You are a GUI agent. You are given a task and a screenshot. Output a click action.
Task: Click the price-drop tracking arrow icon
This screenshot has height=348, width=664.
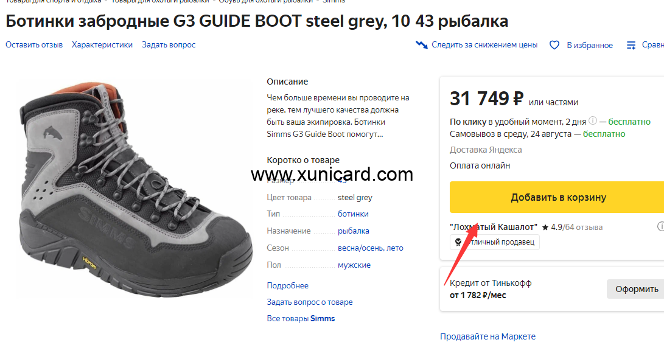[x=422, y=45]
